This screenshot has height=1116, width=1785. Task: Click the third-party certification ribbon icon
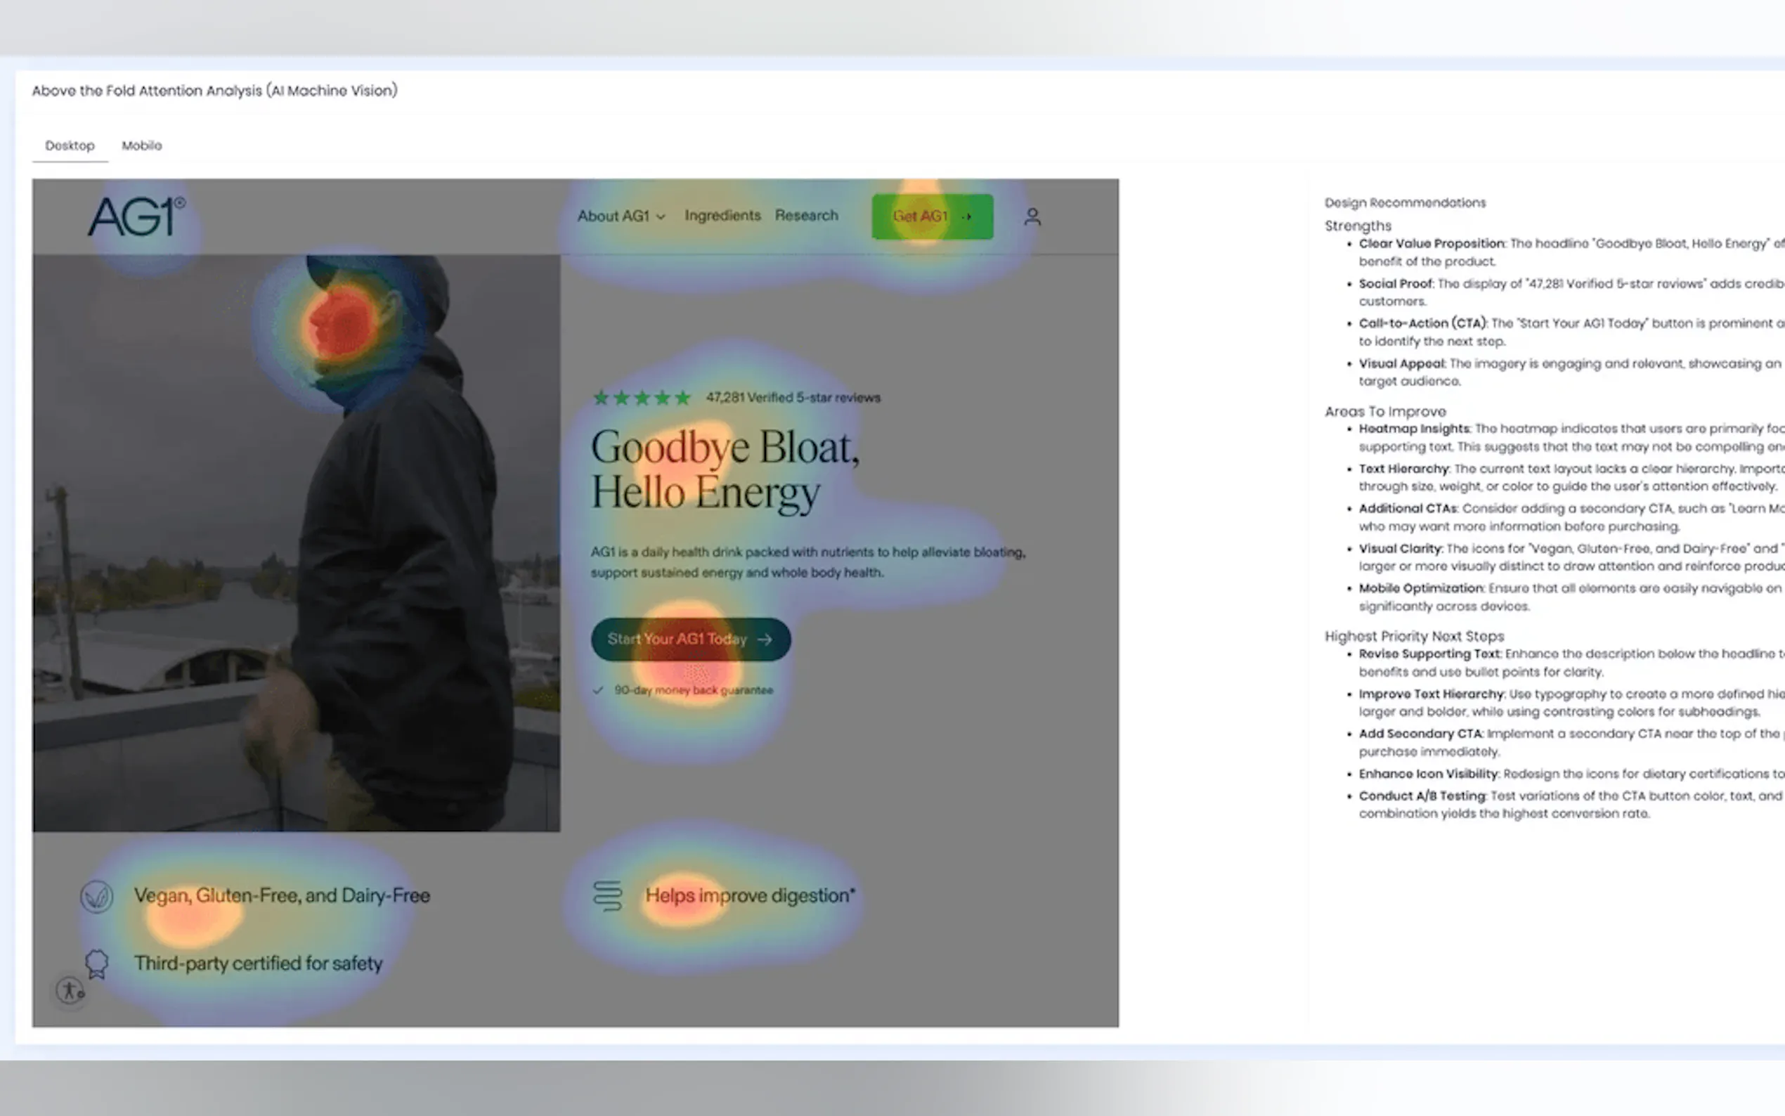click(97, 963)
